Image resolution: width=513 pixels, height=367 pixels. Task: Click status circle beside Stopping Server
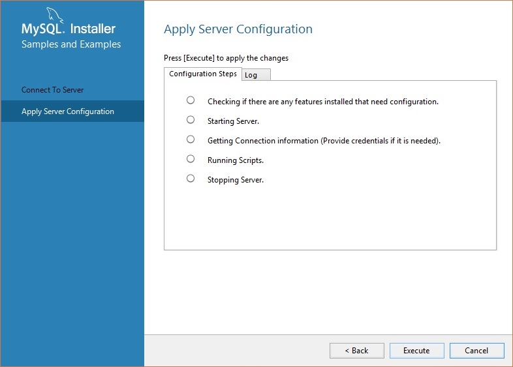pos(191,179)
